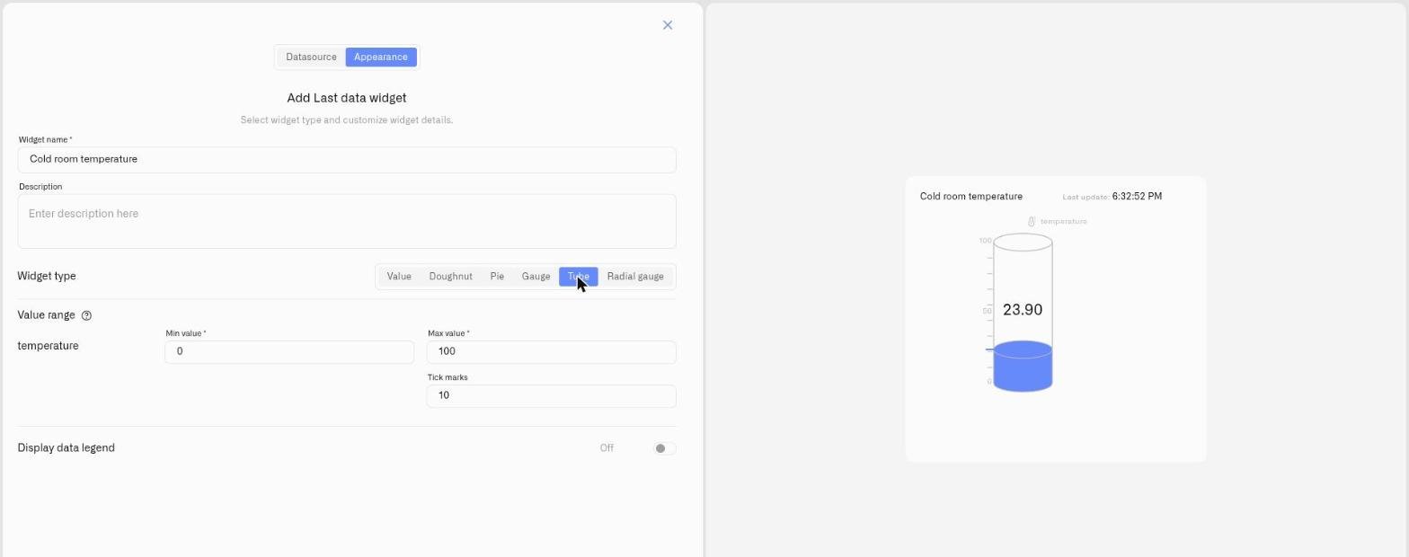Click the 23.90 value in tube preview
The image size is (1409, 557).
pos(1023,310)
